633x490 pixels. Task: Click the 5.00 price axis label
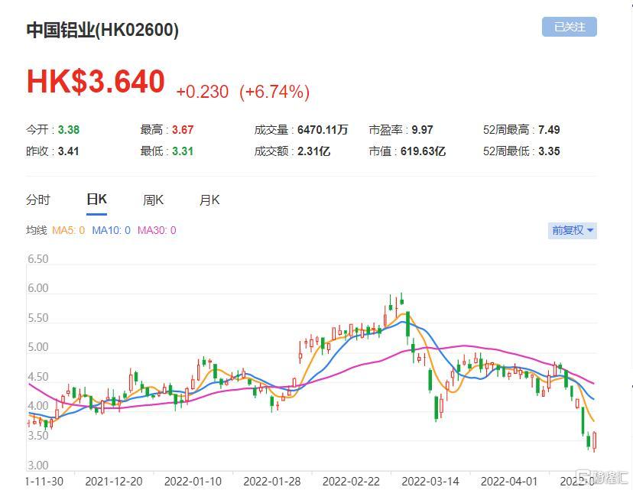[38, 347]
